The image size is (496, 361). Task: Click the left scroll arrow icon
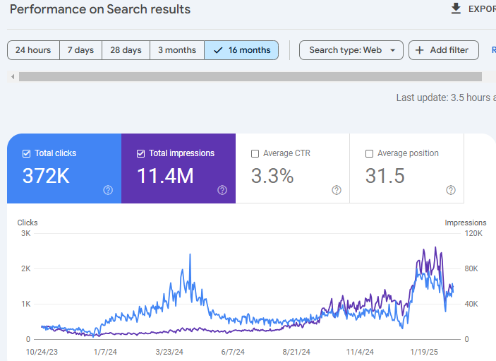(13, 76)
